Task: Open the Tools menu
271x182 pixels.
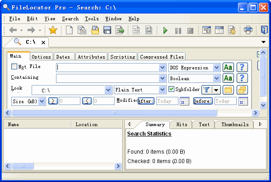Action: [92, 19]
